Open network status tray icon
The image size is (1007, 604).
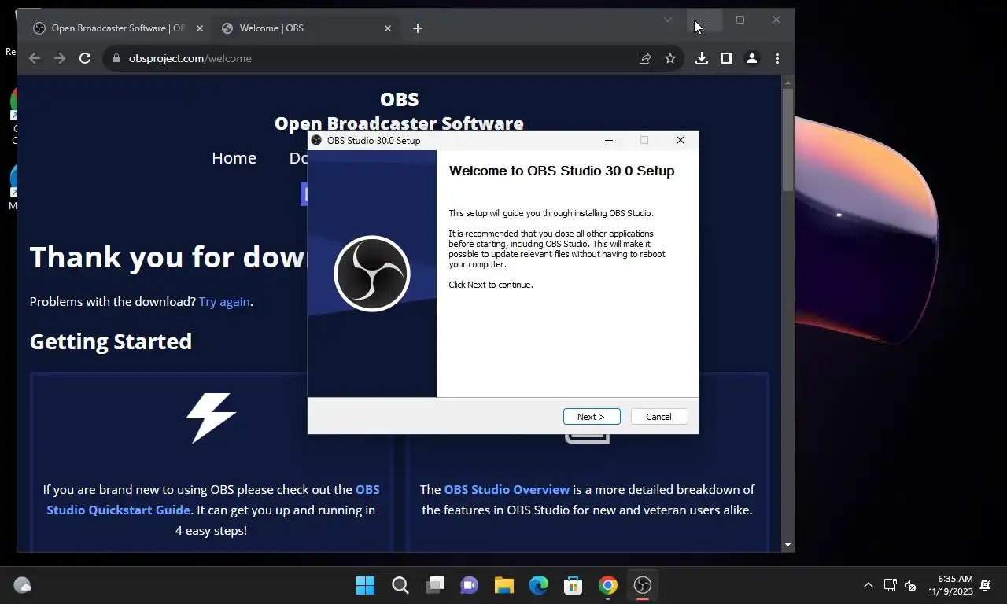coord(891,585)
